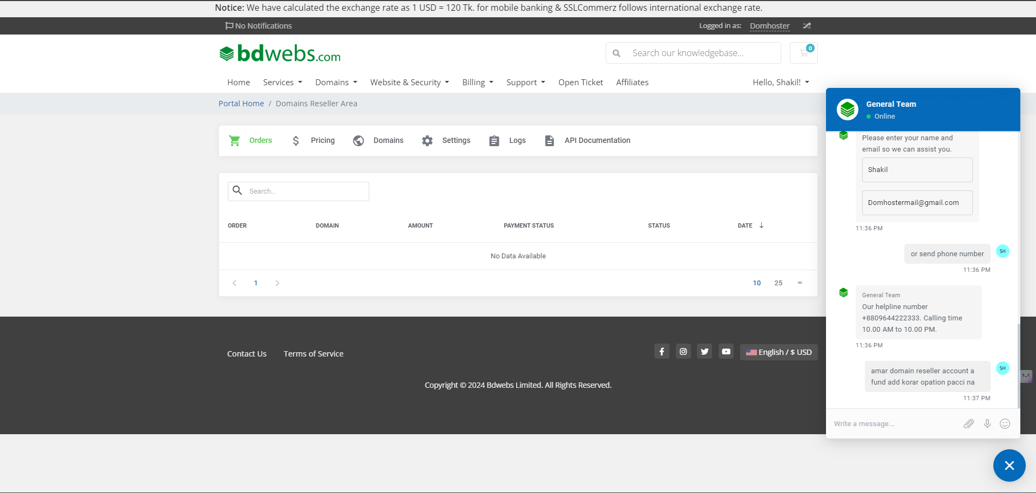Viewport: 1036px width, 493px height.
Task: Click the knowledgebase search magnifier icon
Action: [x=617, y=53]
